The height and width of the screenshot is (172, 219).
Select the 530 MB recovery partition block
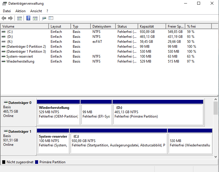tap(190, 141)
